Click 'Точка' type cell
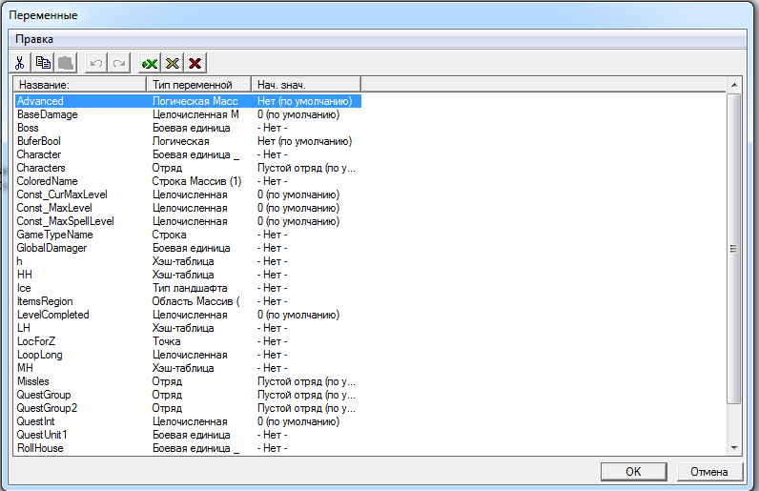Viewport: 759px width, 491px height. [x=166, y=341]
